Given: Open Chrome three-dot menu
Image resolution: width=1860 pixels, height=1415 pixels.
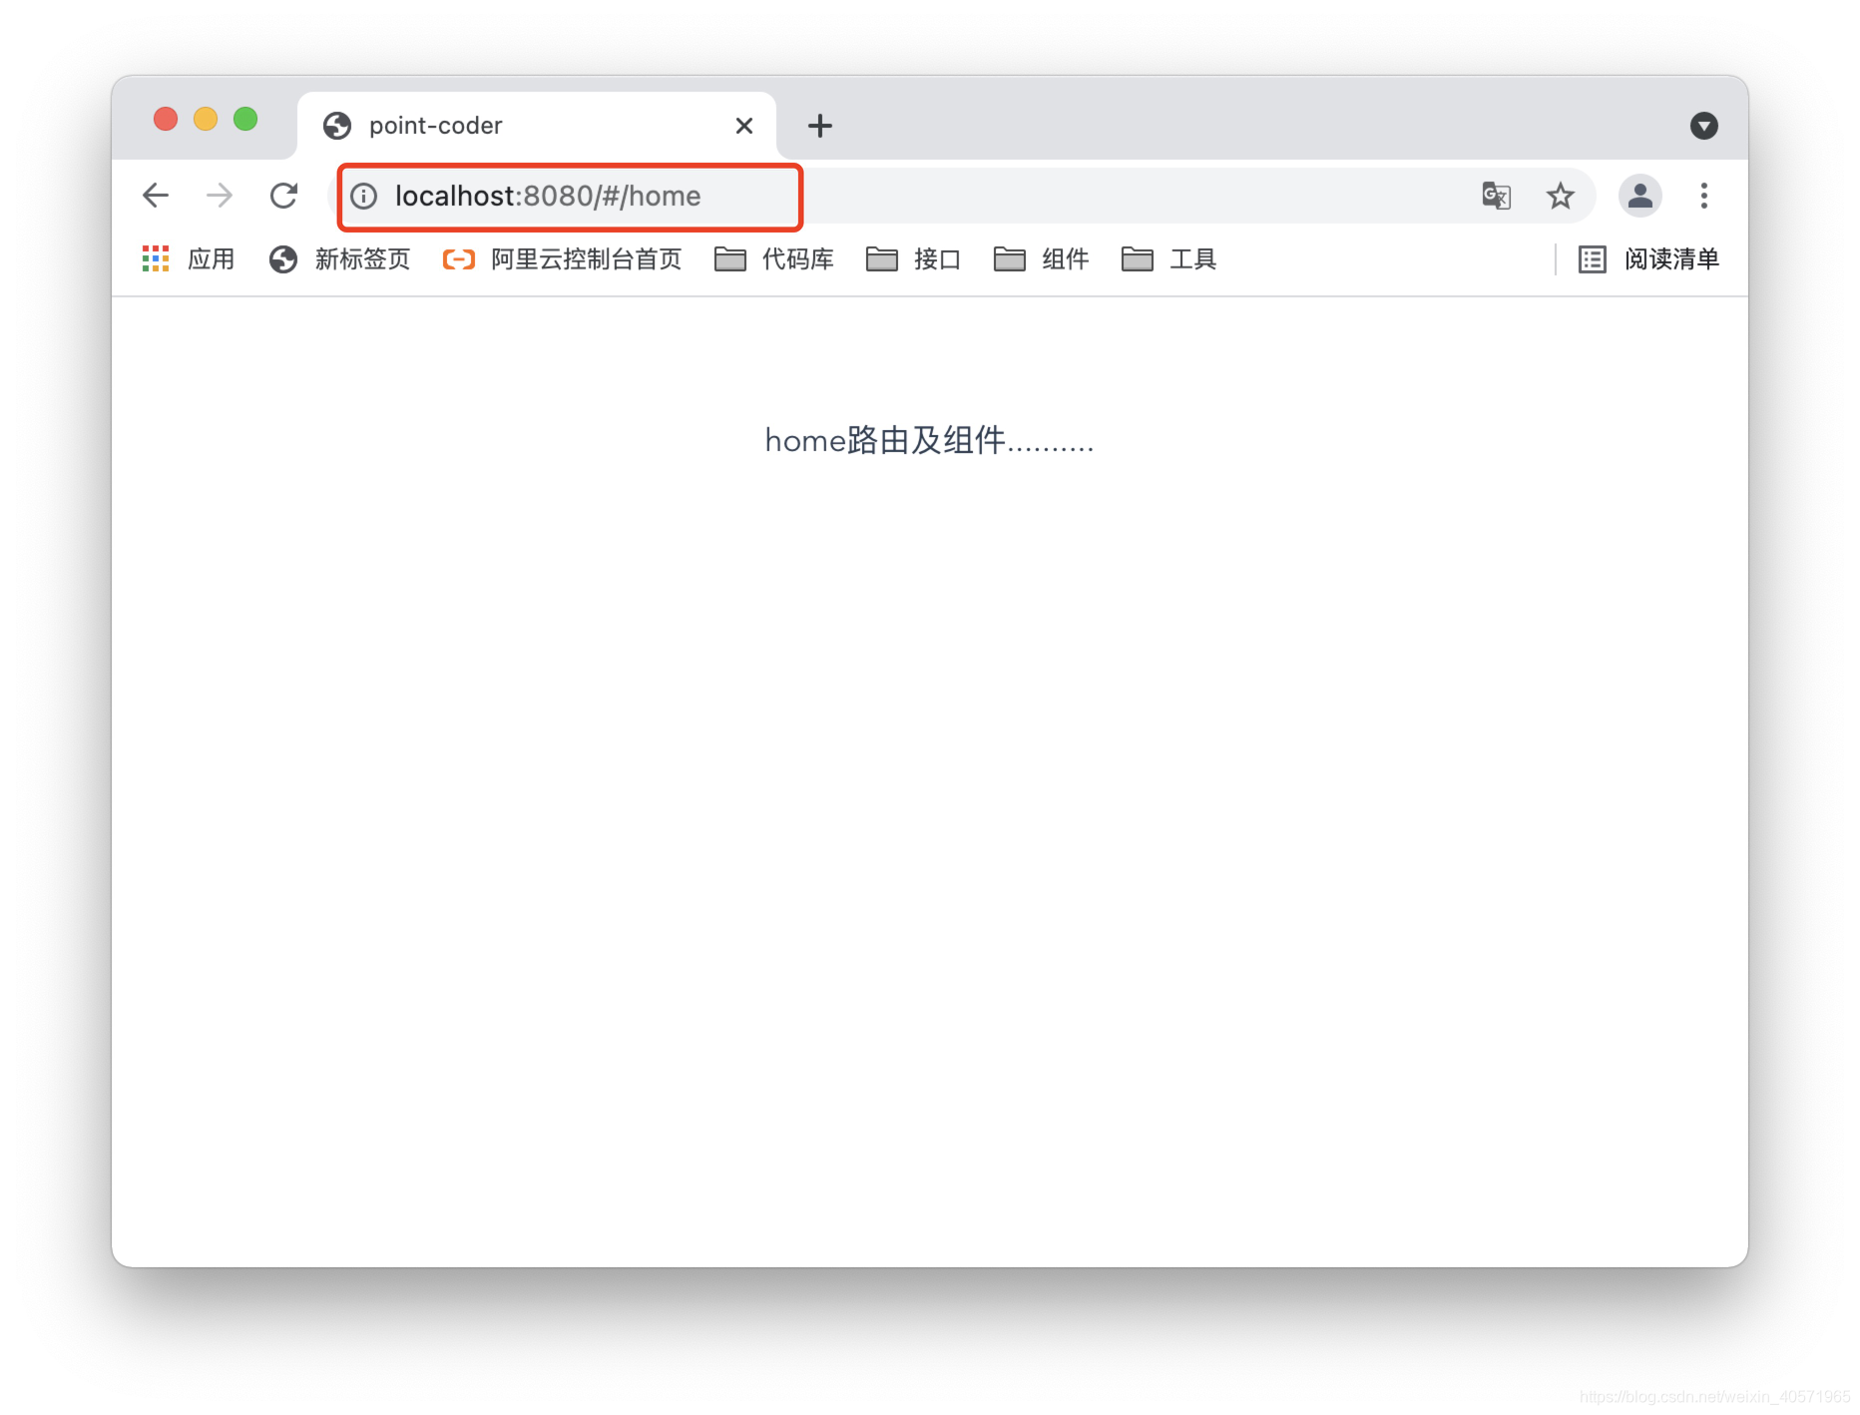Looking at the screenshot, I should [1704, 196].
